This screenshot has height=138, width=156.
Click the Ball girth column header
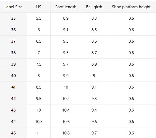[x=94, y=7]
